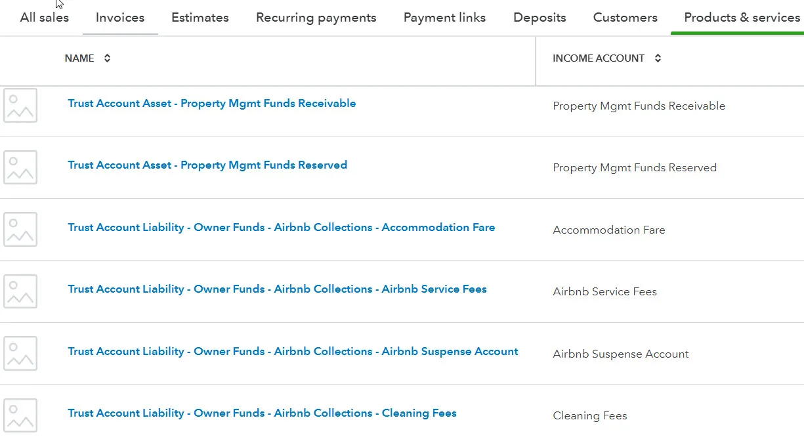Screen dimensions: 804x441
Task: Click image placeholder icon beside Airbnb Service Fees item
Action: [x=20, y=291]
